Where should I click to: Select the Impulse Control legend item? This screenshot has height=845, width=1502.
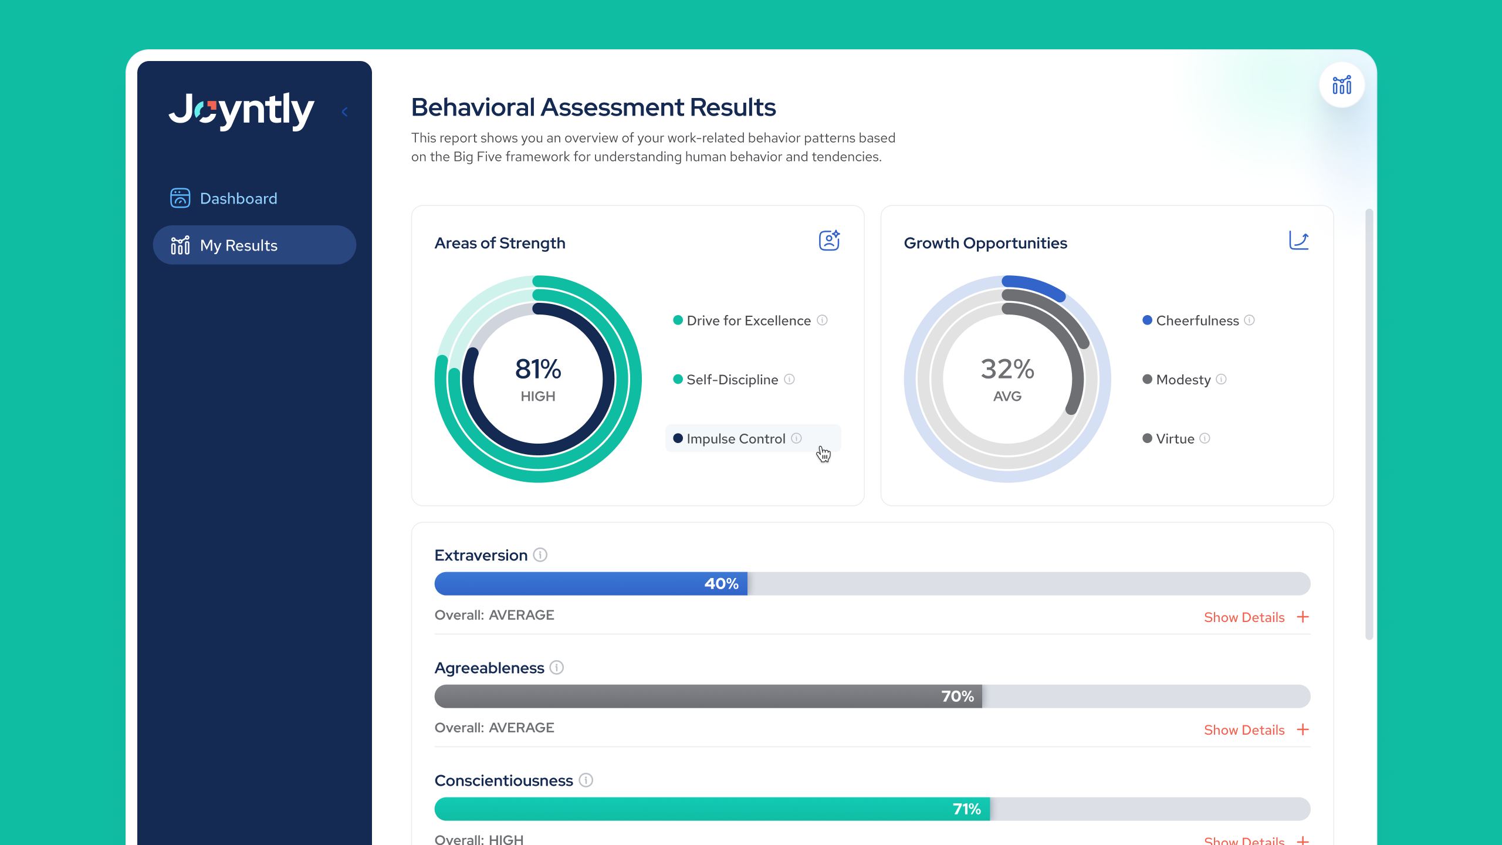click(x=735, y=439)
